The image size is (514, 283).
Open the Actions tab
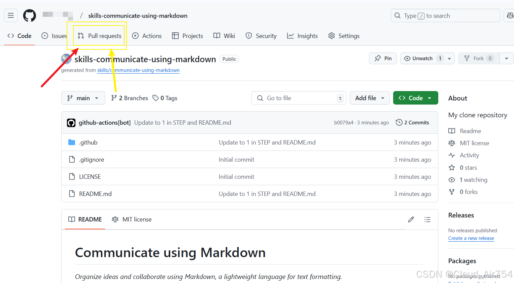click(147, 36)
